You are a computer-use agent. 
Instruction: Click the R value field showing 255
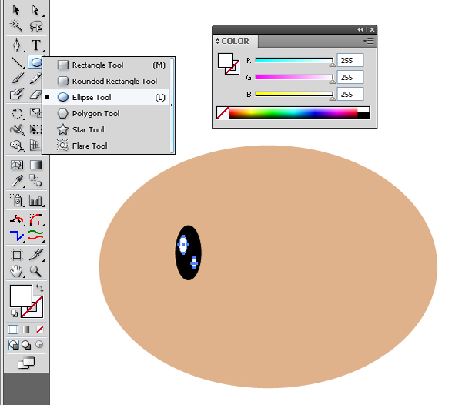(x=350, y=60)
